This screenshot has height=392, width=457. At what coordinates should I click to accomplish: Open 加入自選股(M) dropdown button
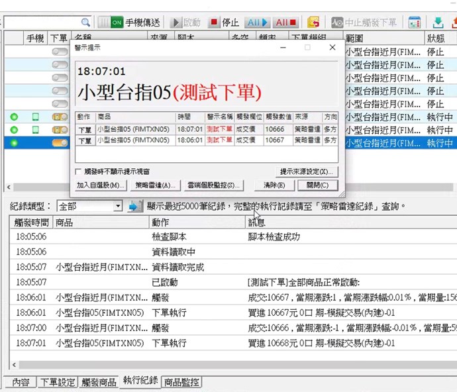tap(100, 185)
